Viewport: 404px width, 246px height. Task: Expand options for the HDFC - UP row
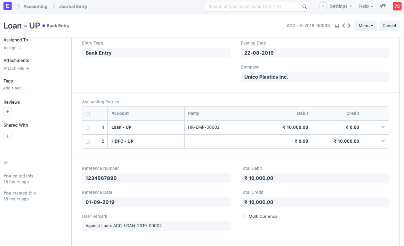383,141
